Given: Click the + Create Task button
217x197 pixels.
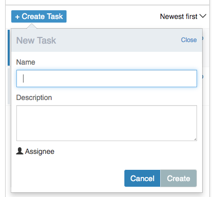Looking at the screenshot, I should pyautogui.click(x=39, y=16).
